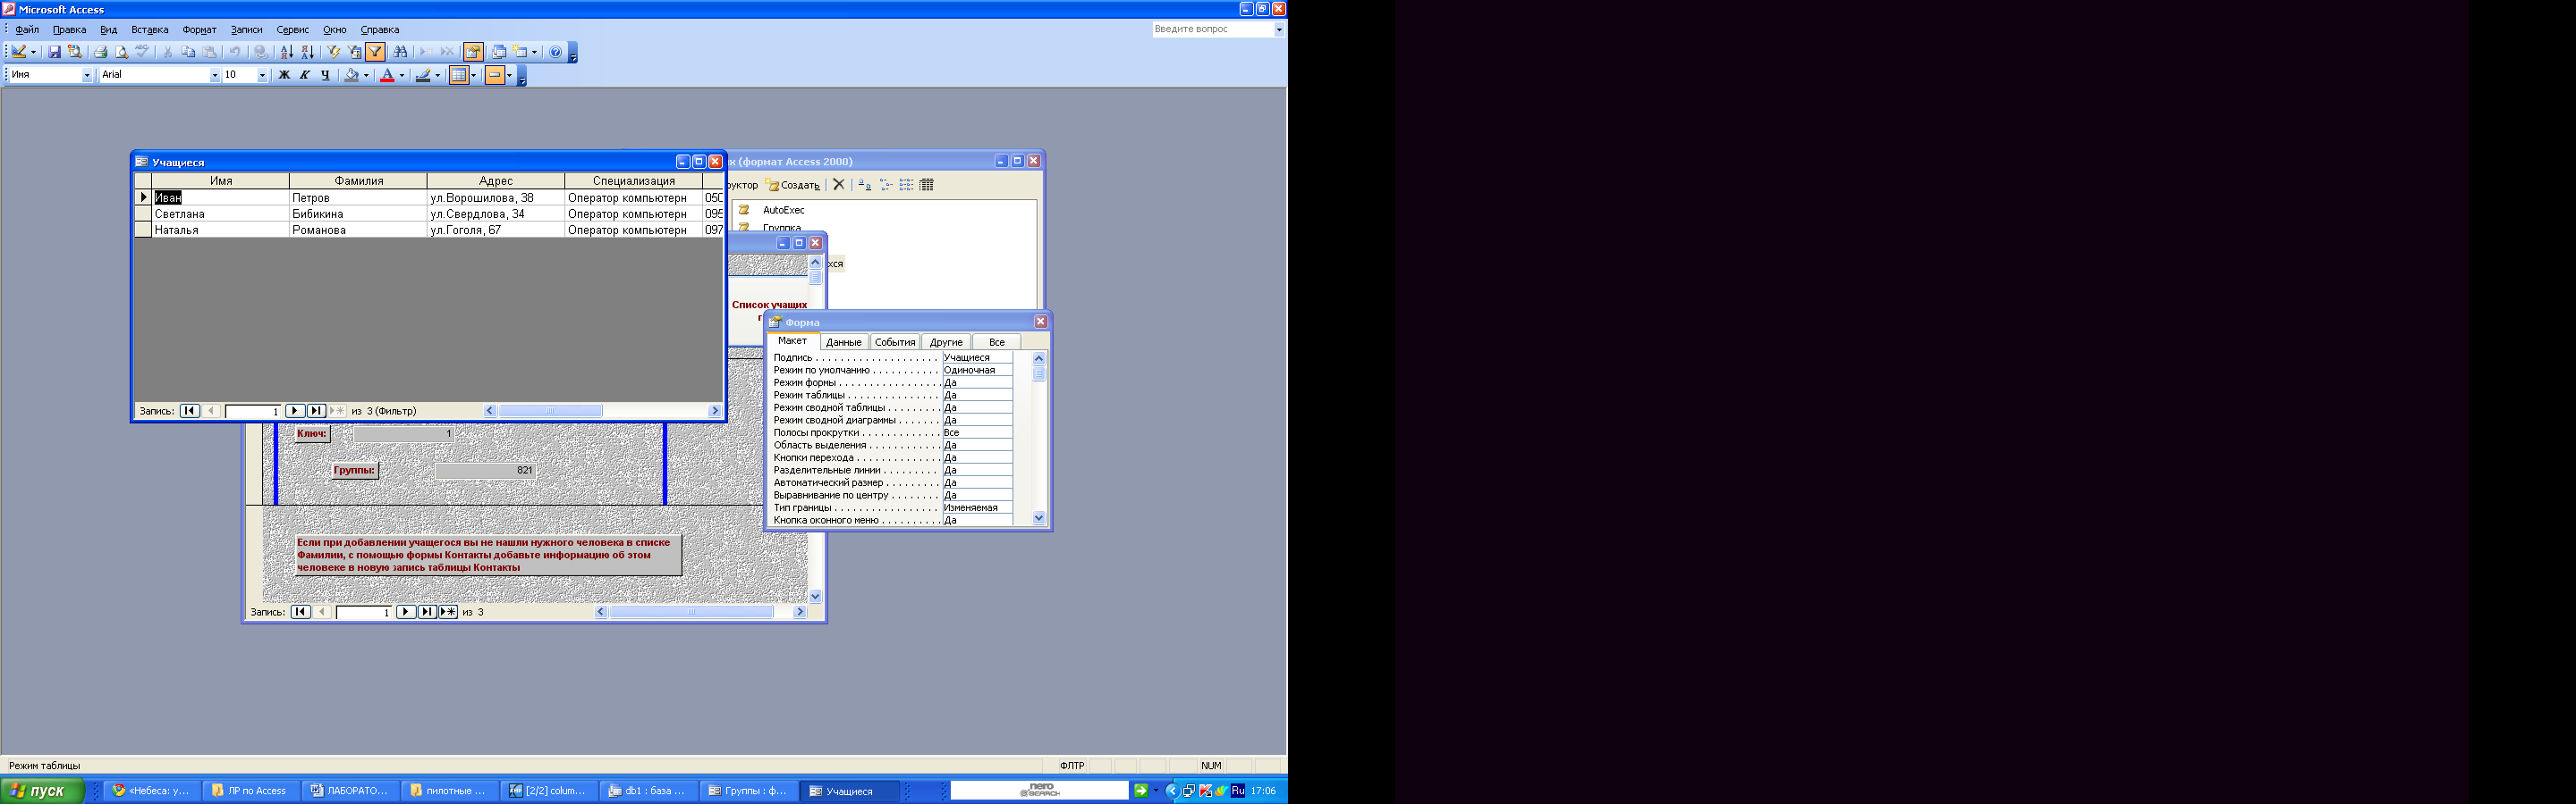Sort records descending Я-А
The width and height of the screenshot is (2576, 804).
coord(307,52)
